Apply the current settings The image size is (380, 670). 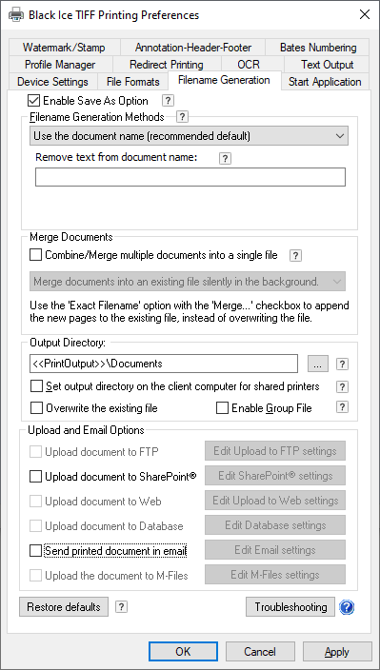pos(337,652)
